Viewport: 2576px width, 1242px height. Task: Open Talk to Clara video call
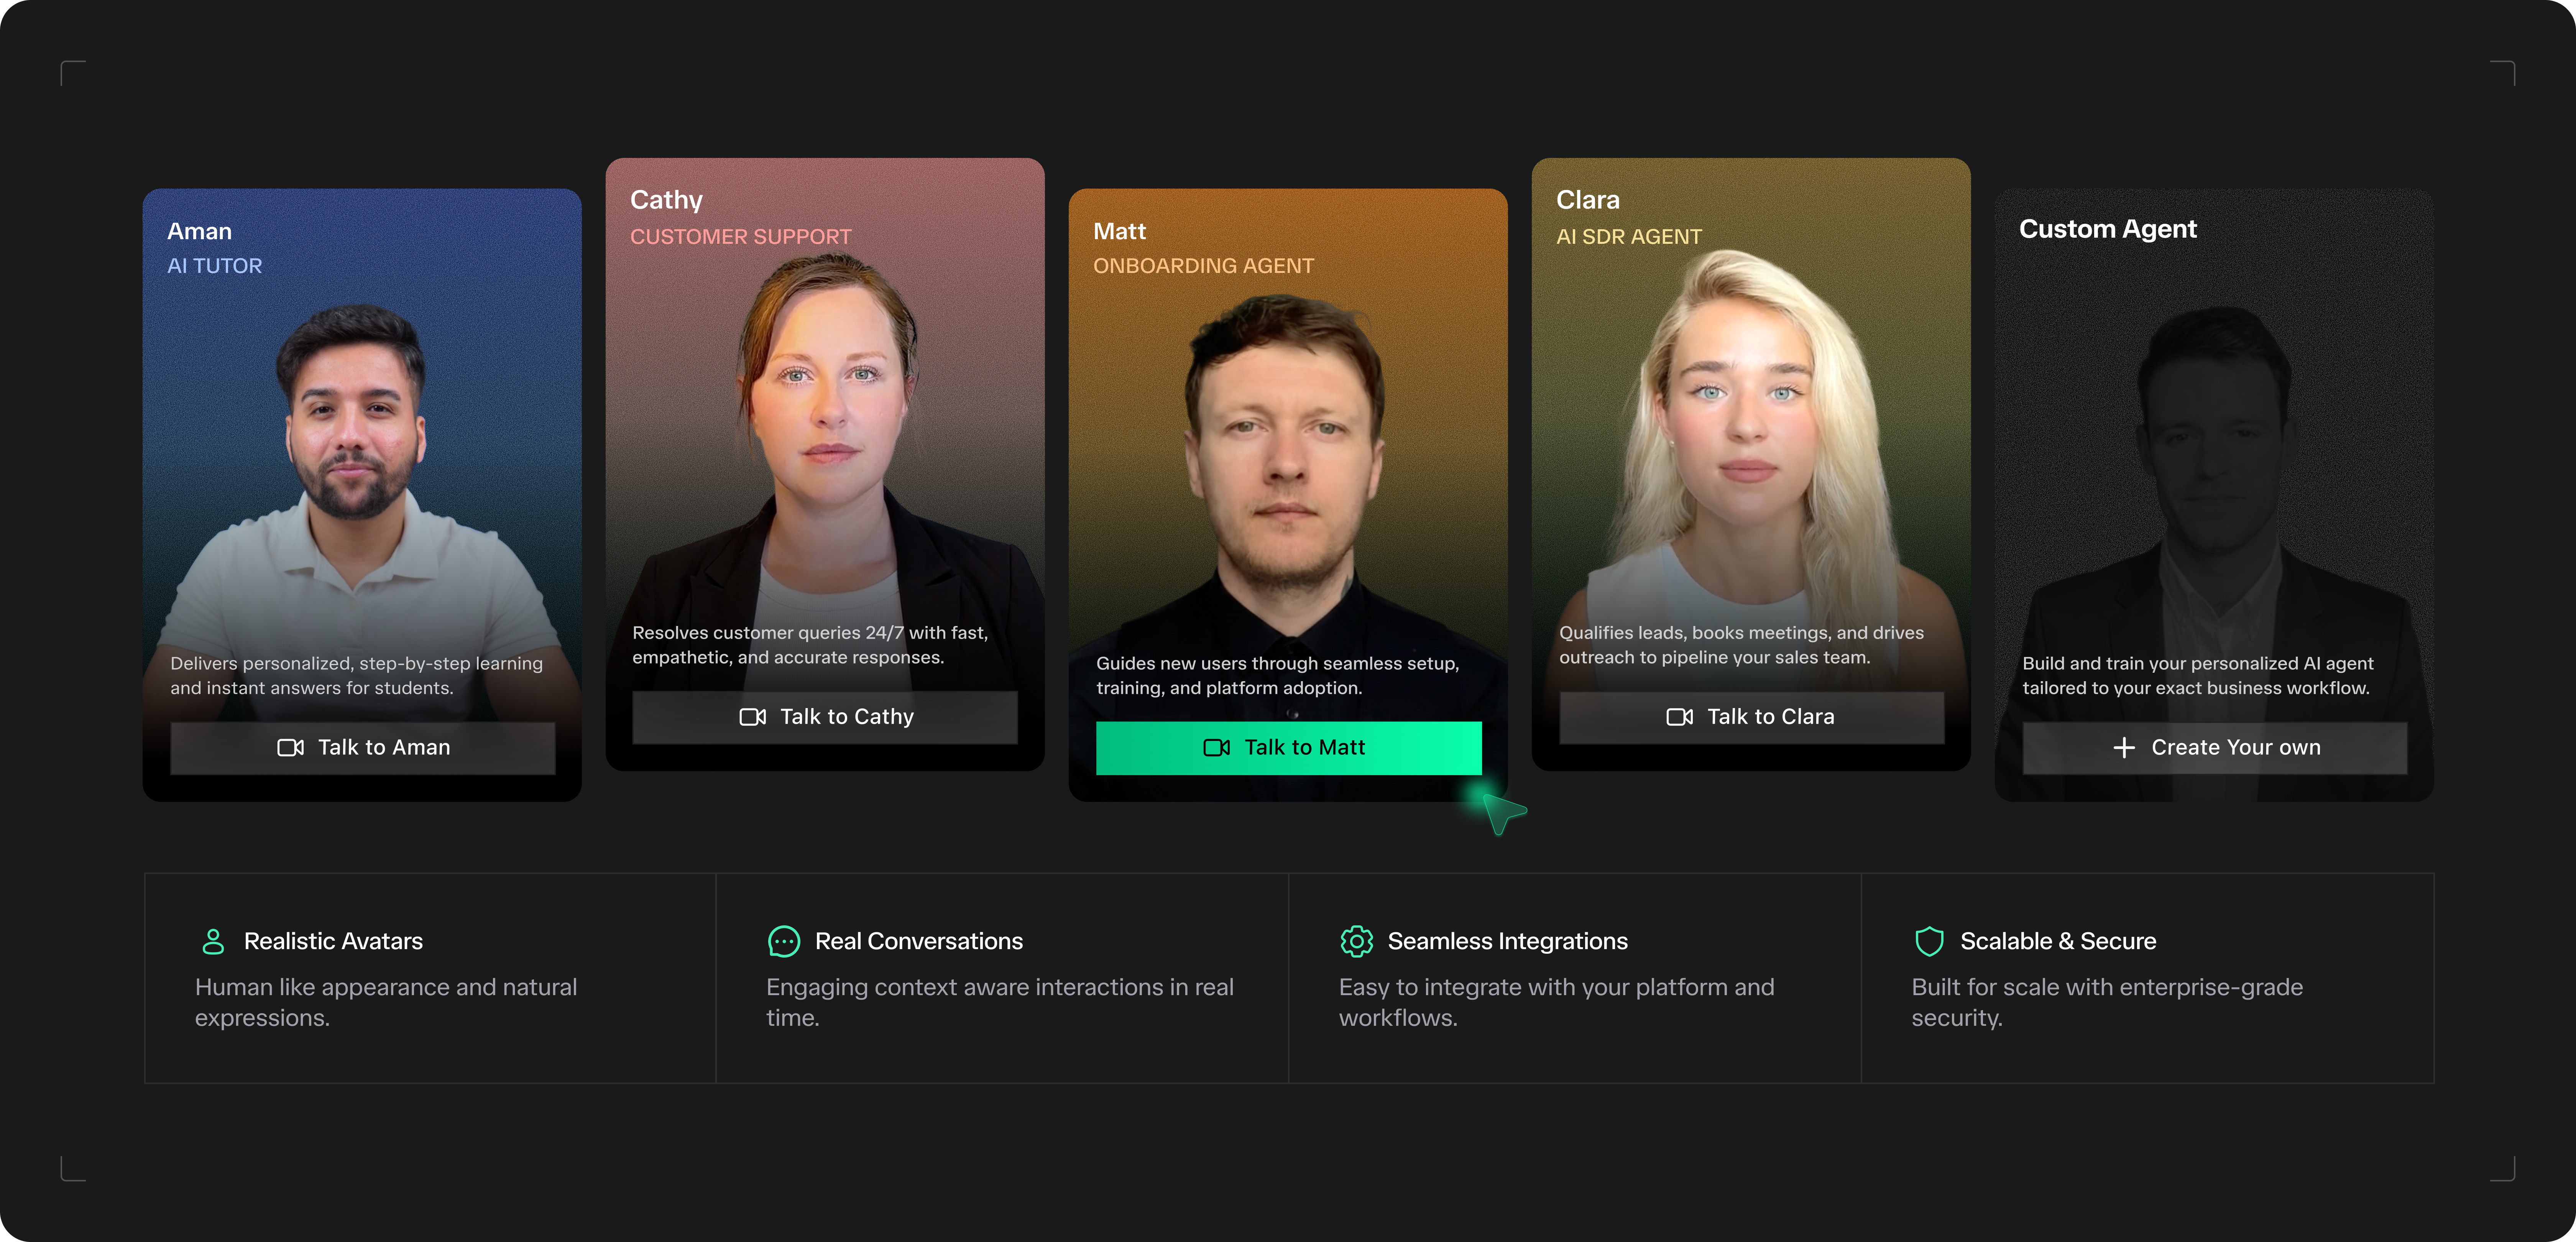(1751, 717)
